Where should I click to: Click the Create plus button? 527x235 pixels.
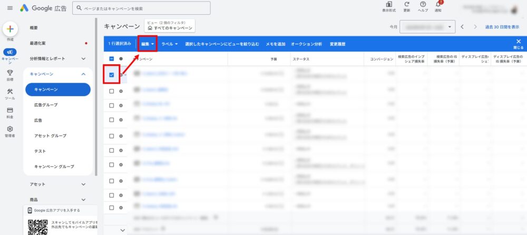[x=11, y=29]
